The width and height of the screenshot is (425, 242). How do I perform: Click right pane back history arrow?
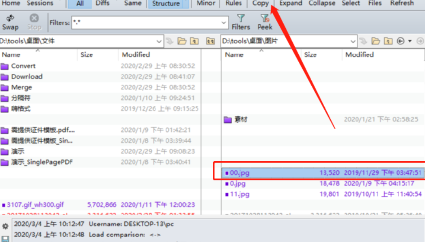400,41
